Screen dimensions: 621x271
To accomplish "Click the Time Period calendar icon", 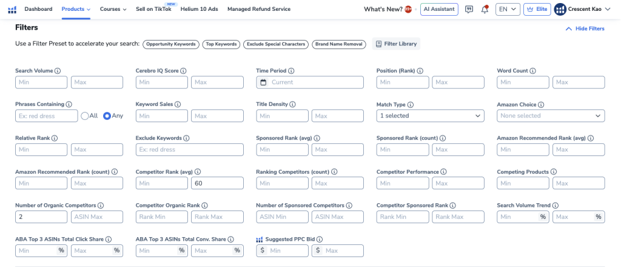I will [263, 82].
